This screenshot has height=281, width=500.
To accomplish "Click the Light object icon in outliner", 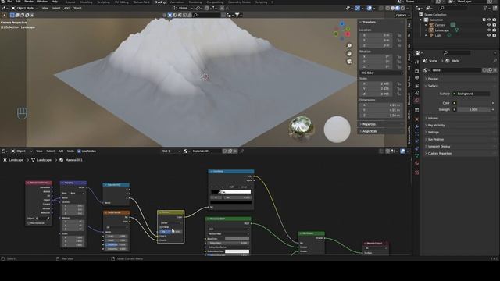I will (431, 35).
